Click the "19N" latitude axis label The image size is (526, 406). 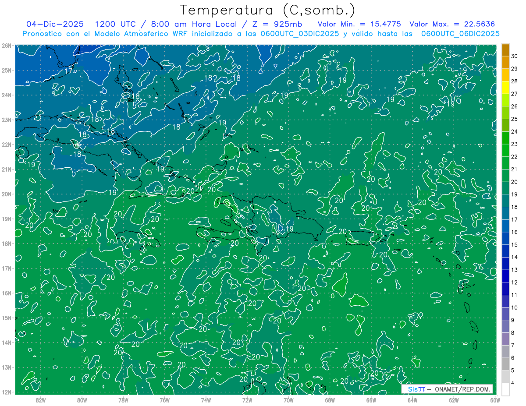[7, 219]
